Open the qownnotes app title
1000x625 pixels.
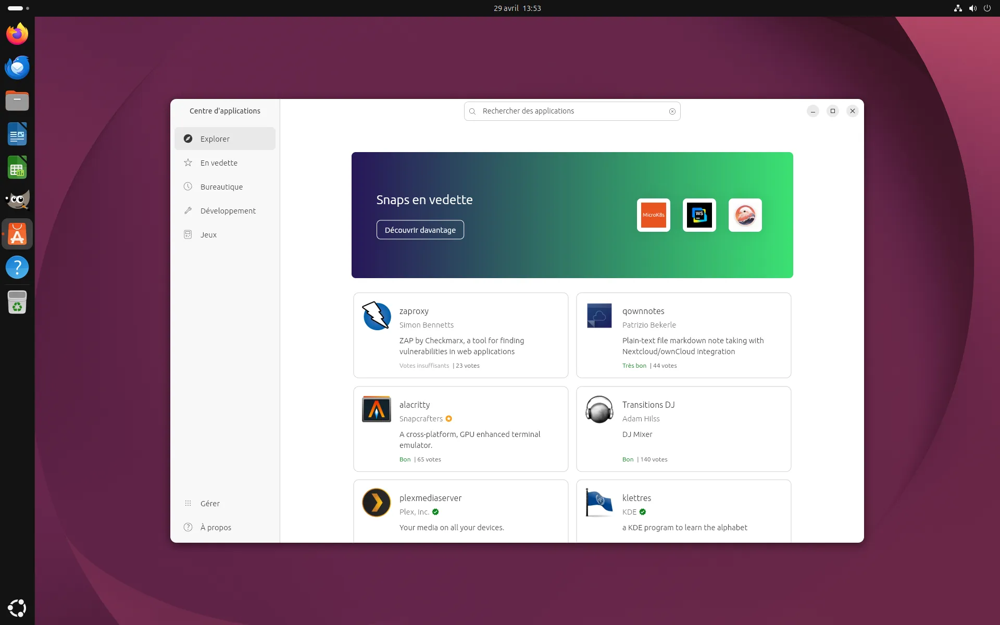[643, 311]
